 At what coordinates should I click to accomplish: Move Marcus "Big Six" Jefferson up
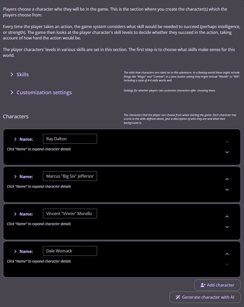(x=227, y=179)
